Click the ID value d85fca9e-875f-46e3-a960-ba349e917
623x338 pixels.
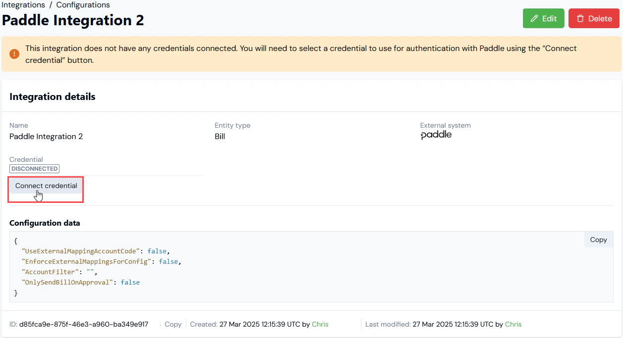tap(84, 325)
